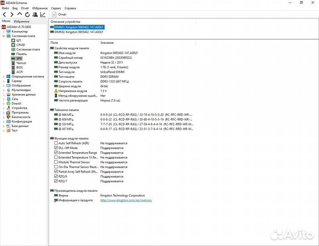319x246 pixels.
Task: Toggle Extended Temperature Range checkbox
Action: tap(56, 152)
